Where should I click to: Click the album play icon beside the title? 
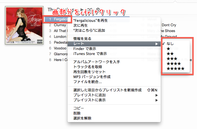click(x=82, y=10)
